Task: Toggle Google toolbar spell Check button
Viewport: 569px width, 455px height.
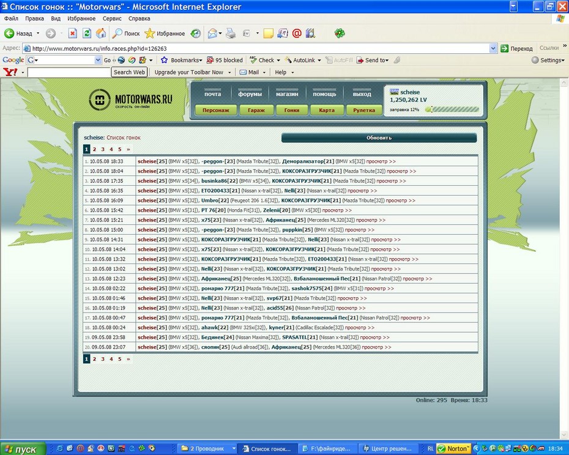Action: point(262,60)
